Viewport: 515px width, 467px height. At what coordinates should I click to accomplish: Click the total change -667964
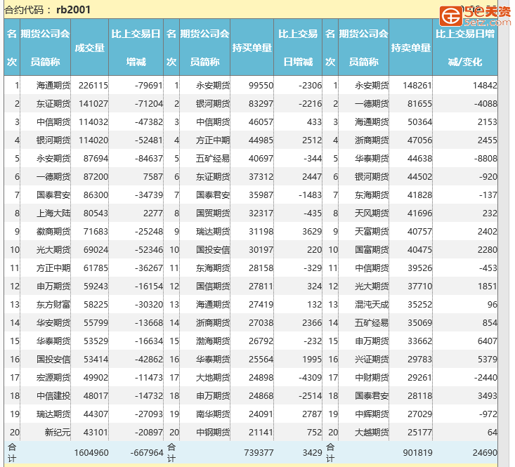coord(146,453)
